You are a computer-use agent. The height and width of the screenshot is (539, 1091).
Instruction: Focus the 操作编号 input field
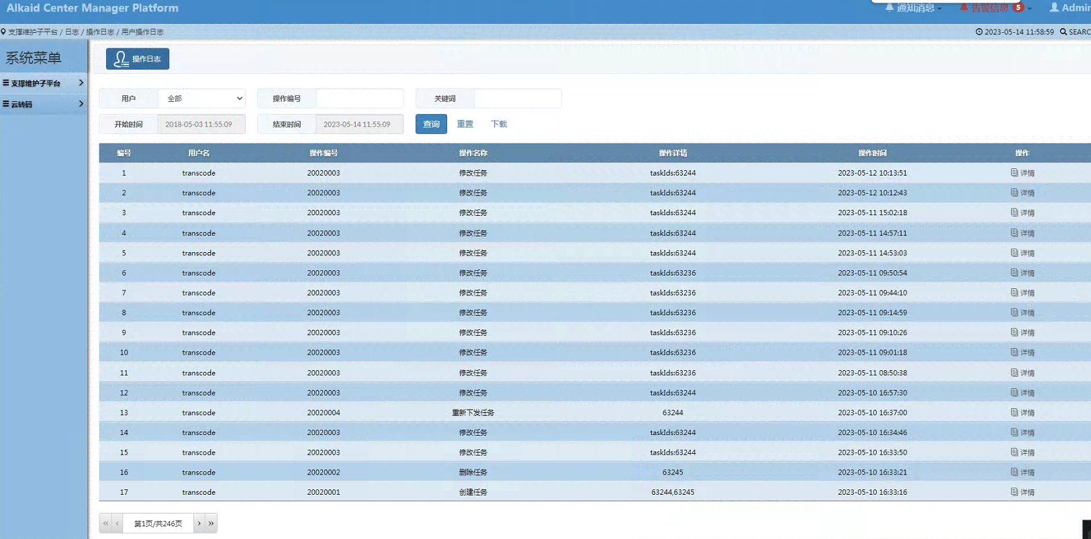pos(360,99)
